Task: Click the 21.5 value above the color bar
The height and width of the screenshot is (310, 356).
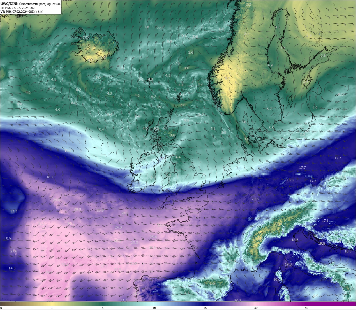Action: click(124, 300)
